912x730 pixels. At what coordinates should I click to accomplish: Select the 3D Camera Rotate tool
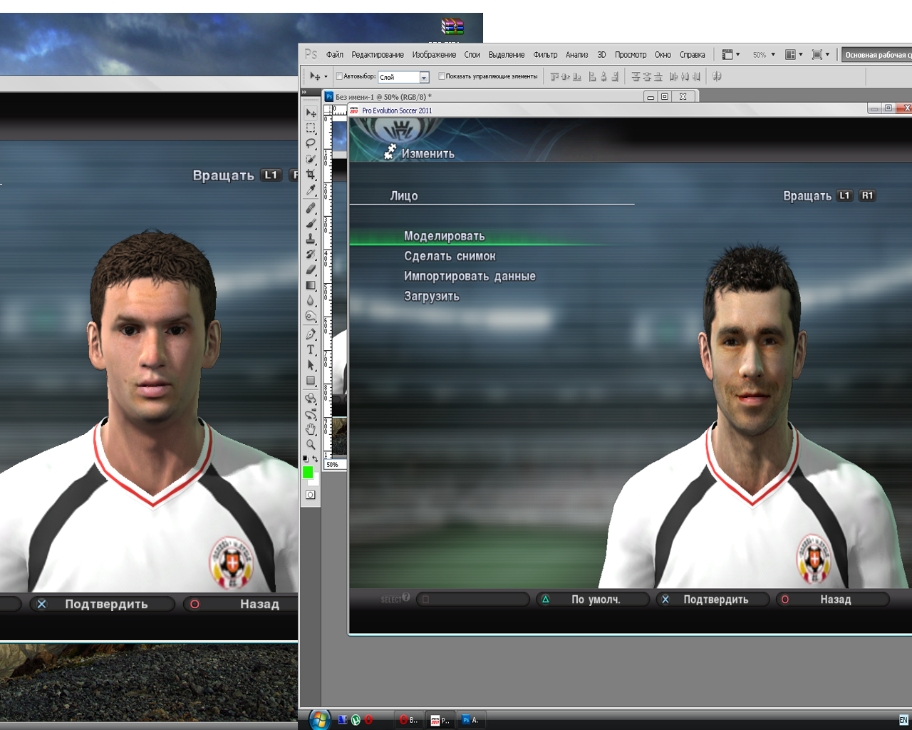(x=311, y=414)
